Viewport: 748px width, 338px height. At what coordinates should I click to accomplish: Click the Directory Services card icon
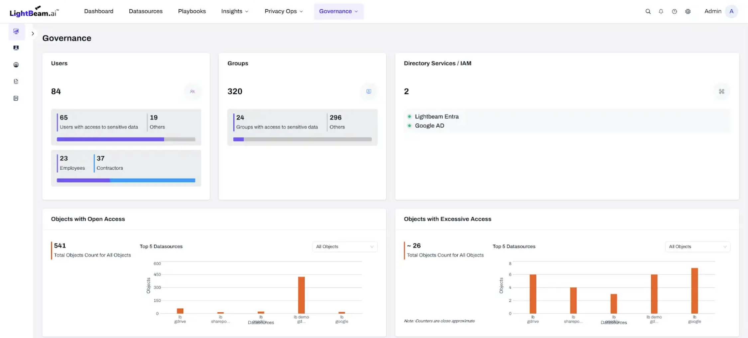pyautogui.click(x=721, y=91)
